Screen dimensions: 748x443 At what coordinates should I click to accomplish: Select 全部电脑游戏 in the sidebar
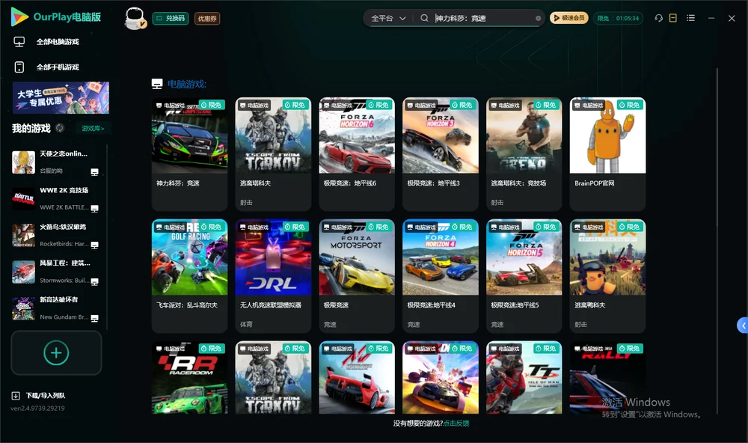pyautogui.click(x=58, y=42)
